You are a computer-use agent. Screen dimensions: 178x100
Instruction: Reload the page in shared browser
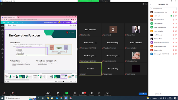point(6,20)
